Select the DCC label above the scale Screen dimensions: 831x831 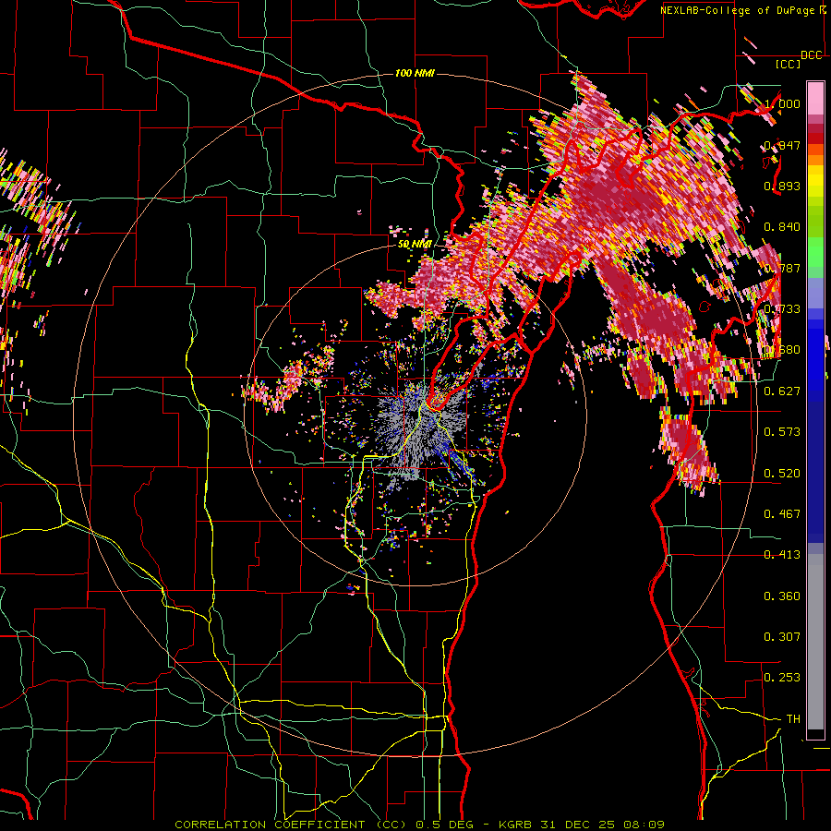tap(811, 55)
